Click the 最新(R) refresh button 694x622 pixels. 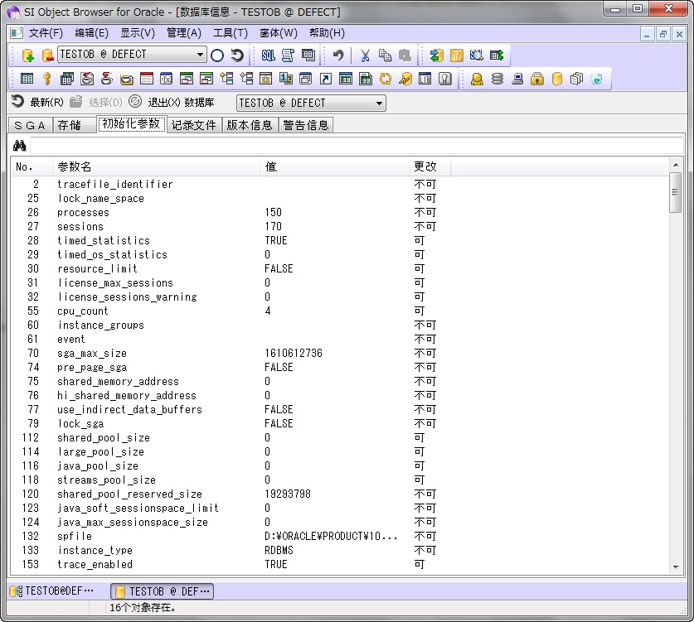click(37, 102)
